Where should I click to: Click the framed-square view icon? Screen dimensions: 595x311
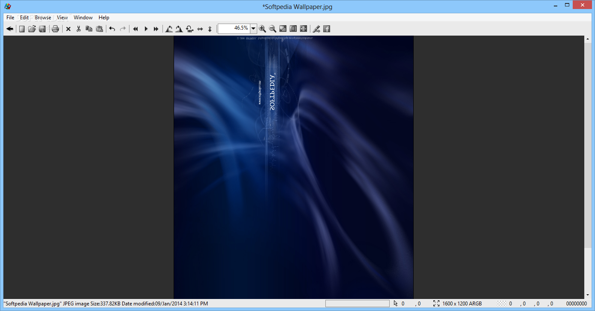coord(293,29)
